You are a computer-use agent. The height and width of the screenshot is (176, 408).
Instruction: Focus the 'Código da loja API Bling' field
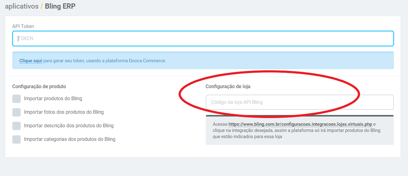300,102
